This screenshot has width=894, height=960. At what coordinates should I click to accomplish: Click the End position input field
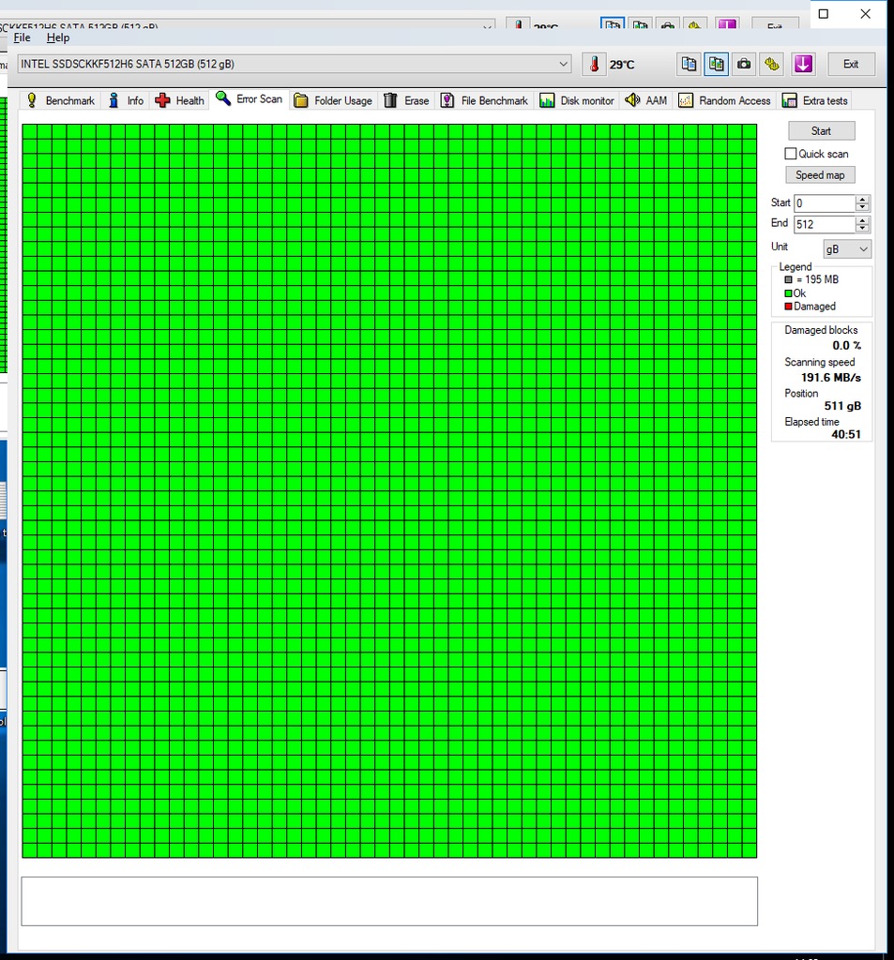(x=825, y=225)
